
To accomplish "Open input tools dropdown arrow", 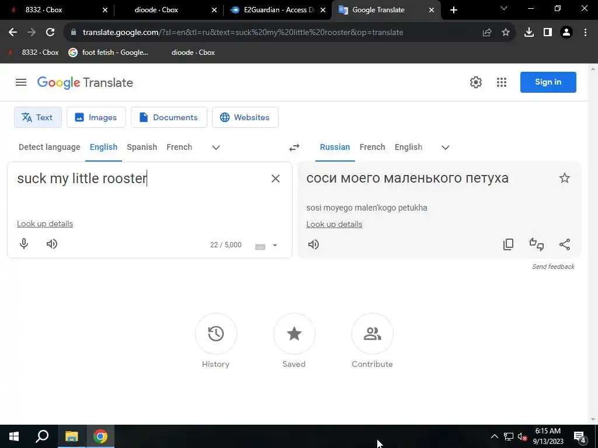I will pos(274,246).
